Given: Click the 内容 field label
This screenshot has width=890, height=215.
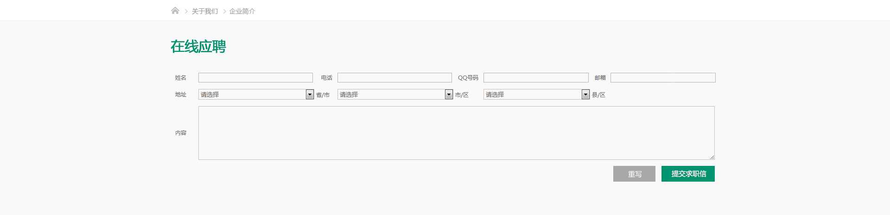Looking at the screenshot, I should coord(180,133).
